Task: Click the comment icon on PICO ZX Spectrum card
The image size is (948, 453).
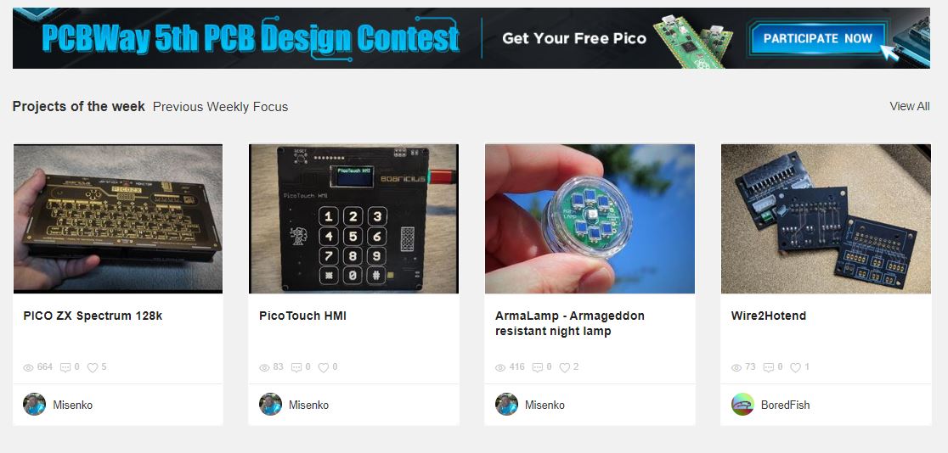Action: click(65, 367)
